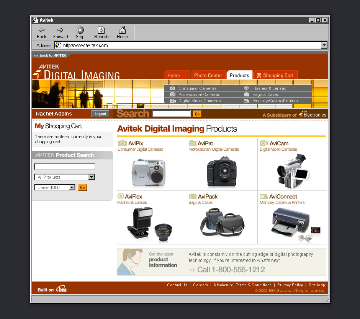Go to browser Home icon
The height and width of the screenshot is (319, 360).
122,30
